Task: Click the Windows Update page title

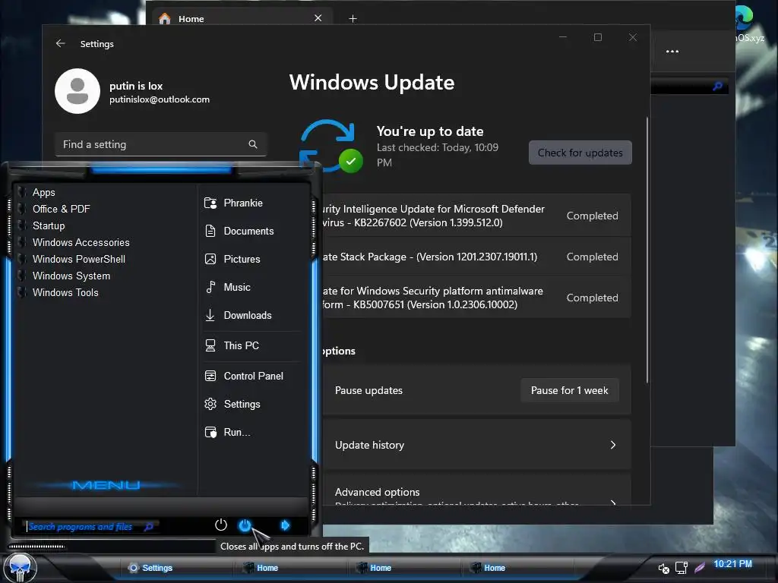Action: coord(372,82)
